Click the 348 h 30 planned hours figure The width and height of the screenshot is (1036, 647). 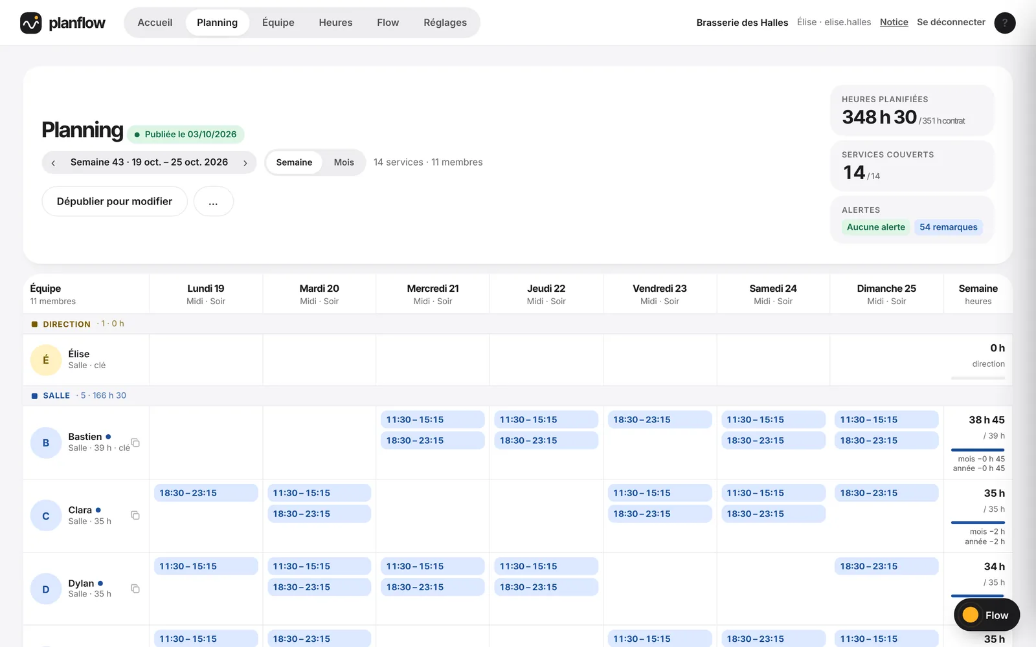click(879, 117)
